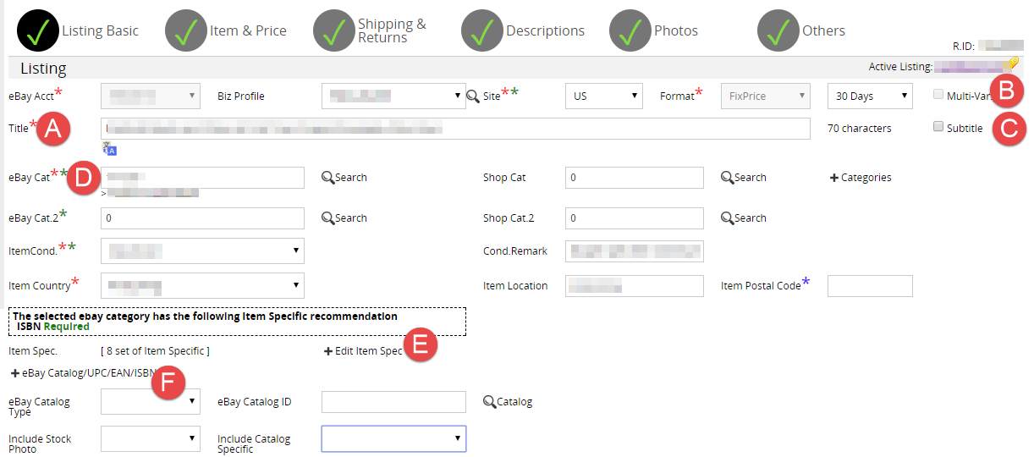Toggle the Multi-Variation checkbox
1034x457 pixels.
938,95
